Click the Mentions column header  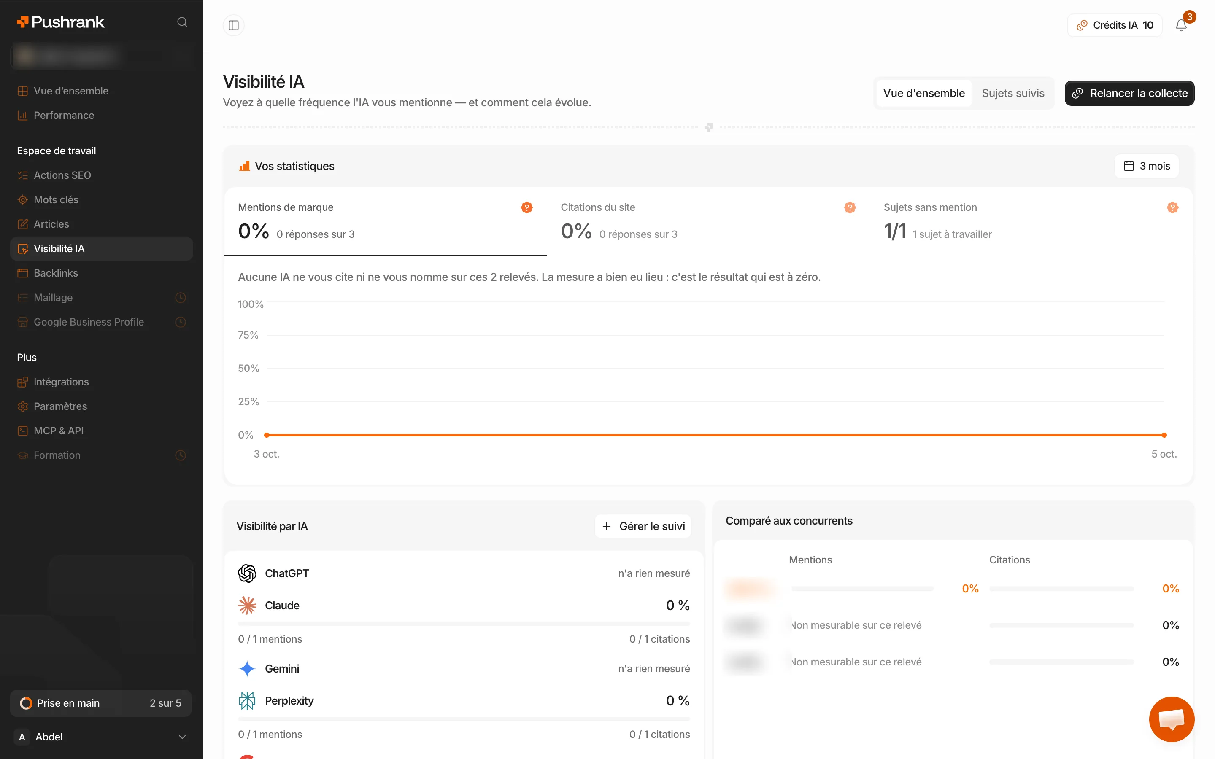[x=810, y=560]
